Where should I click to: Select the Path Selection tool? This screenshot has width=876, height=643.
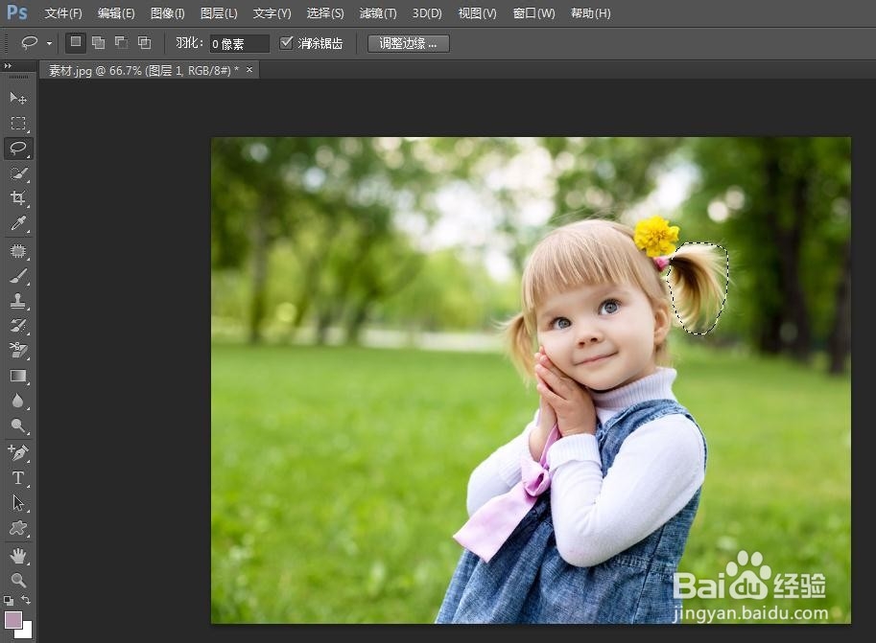pyautogui.click(x=18, y=503)
